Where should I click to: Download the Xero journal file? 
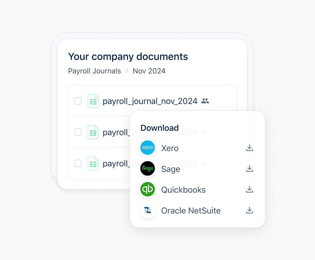pos(249,148)
